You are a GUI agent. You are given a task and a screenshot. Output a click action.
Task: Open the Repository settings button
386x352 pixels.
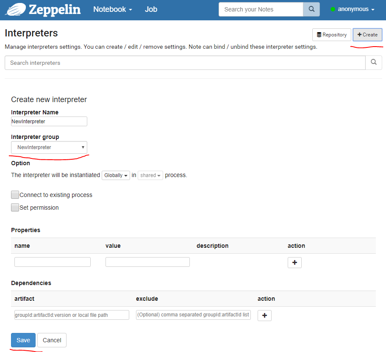[331, 35]
